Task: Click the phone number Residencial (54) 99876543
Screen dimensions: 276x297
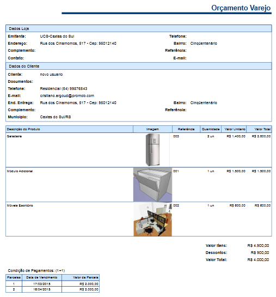Action: point(64,88)
